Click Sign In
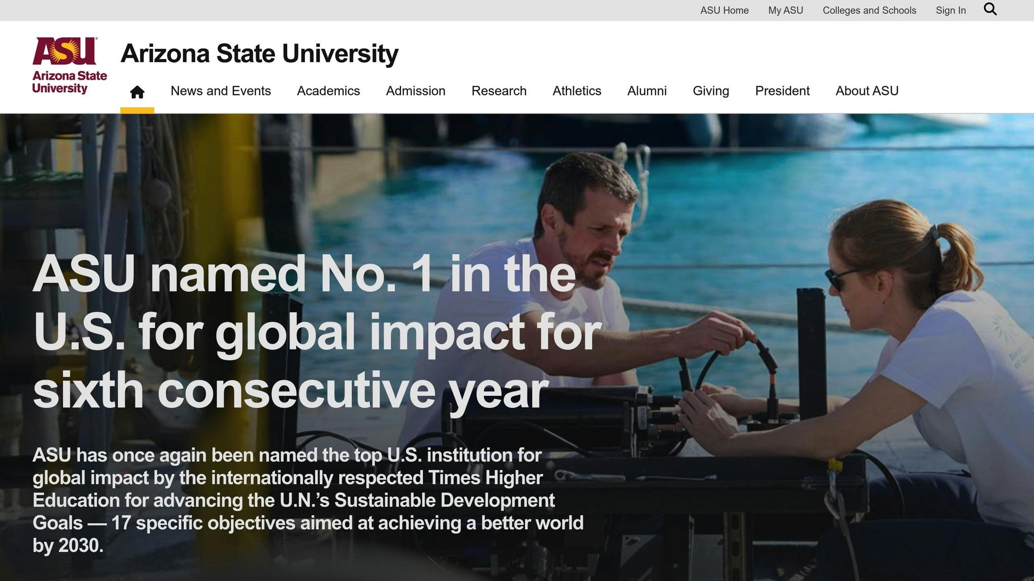 point(951,10)
